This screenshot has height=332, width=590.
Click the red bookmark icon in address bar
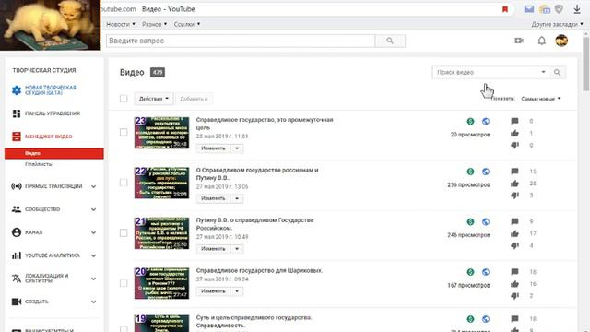[505, 9]
